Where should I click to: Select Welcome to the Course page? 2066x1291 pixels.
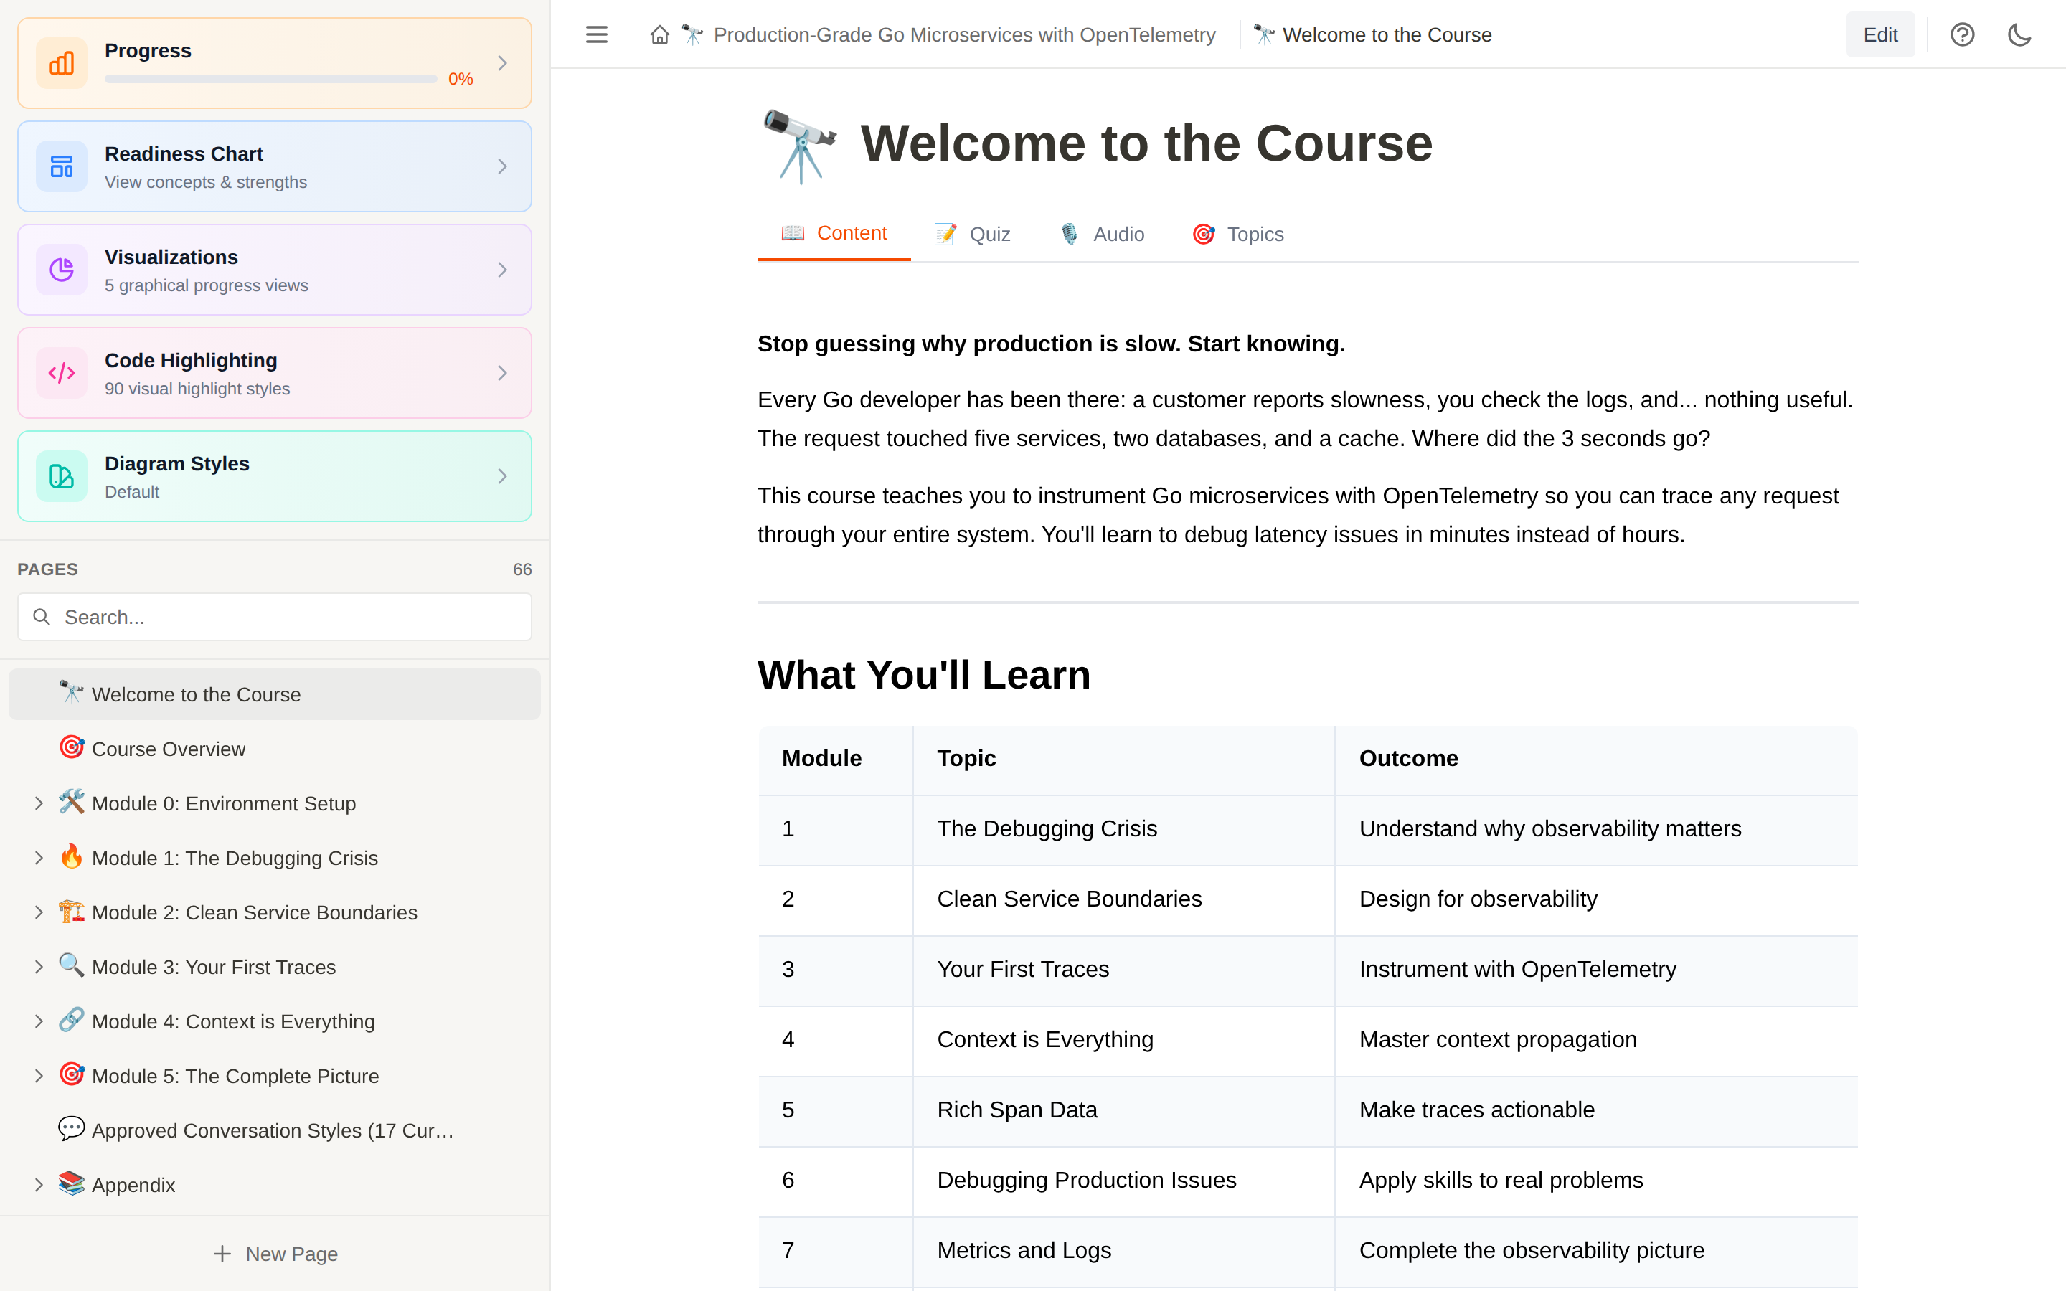coord(274,694)
